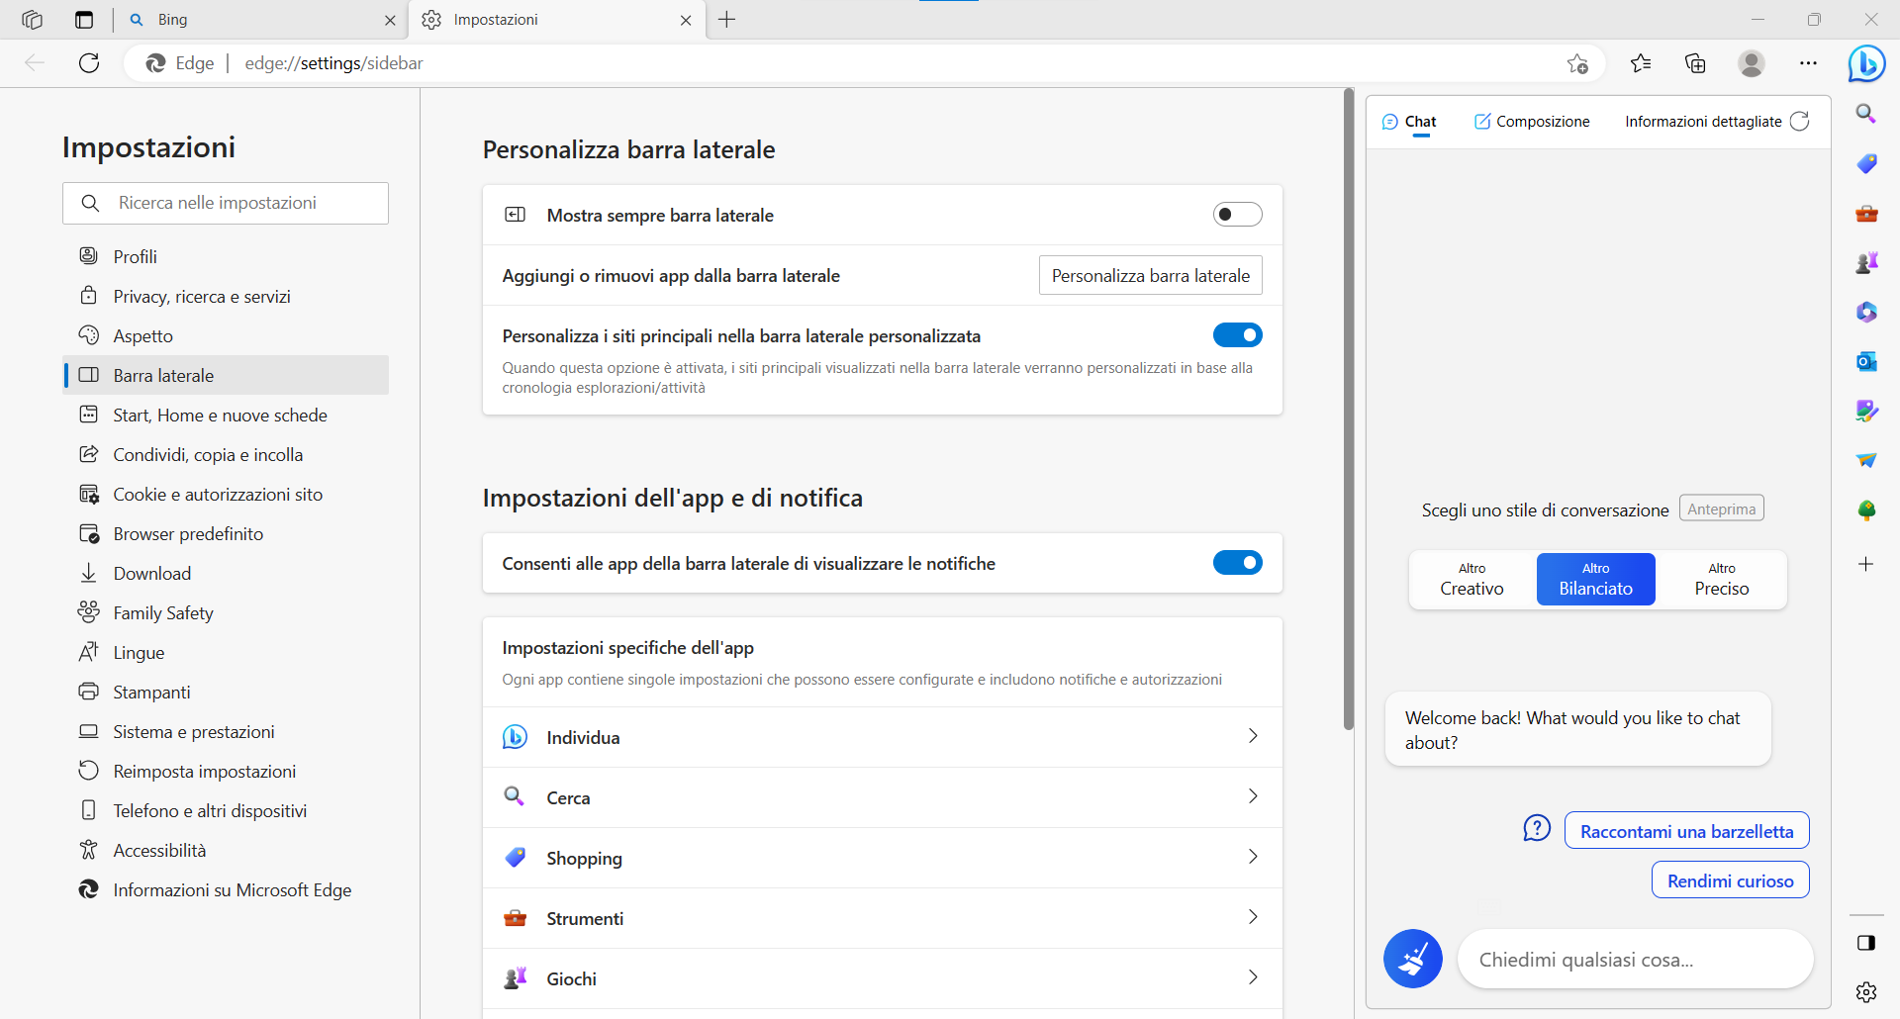Viewport: 1900px width, 1019px height.
Task: Click the Tools briefcase sidebar icon
Action: point(1866,213)
